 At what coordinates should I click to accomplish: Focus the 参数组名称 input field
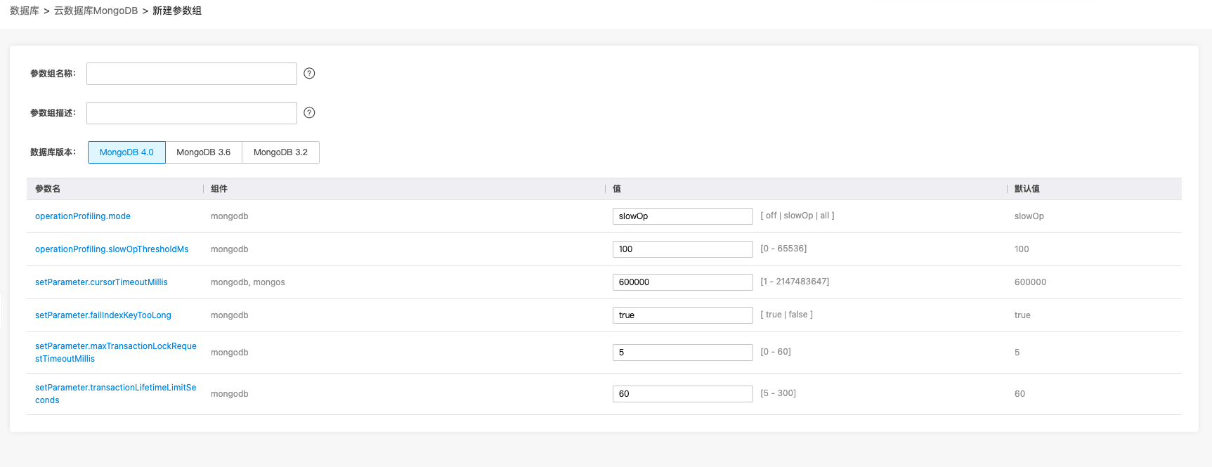pyautogui.click(x=191, y=74)
